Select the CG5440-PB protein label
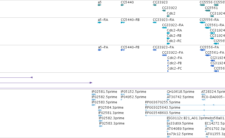 [x=130, y=47]
